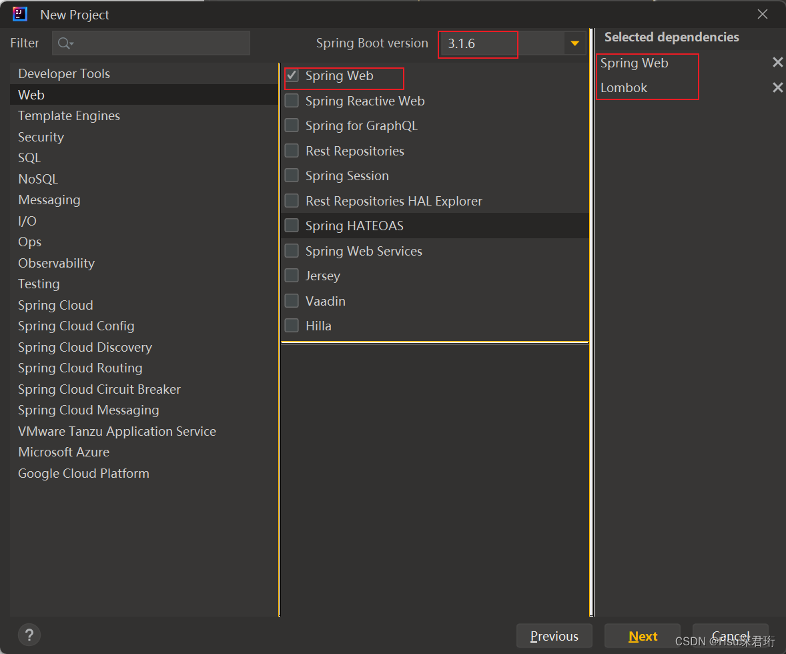Click the IntelliJ IDEA logo icon
Screen dimensions: 786x654
[20, 14]
